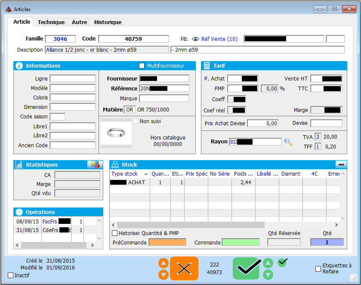The image size is (361, 285).
Task: Click Opérations list scroll right arrow
Action: 93,245
